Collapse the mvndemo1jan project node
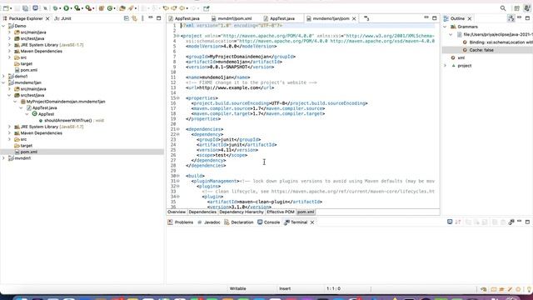Screen dimensions: 533x300 point(3,82)
